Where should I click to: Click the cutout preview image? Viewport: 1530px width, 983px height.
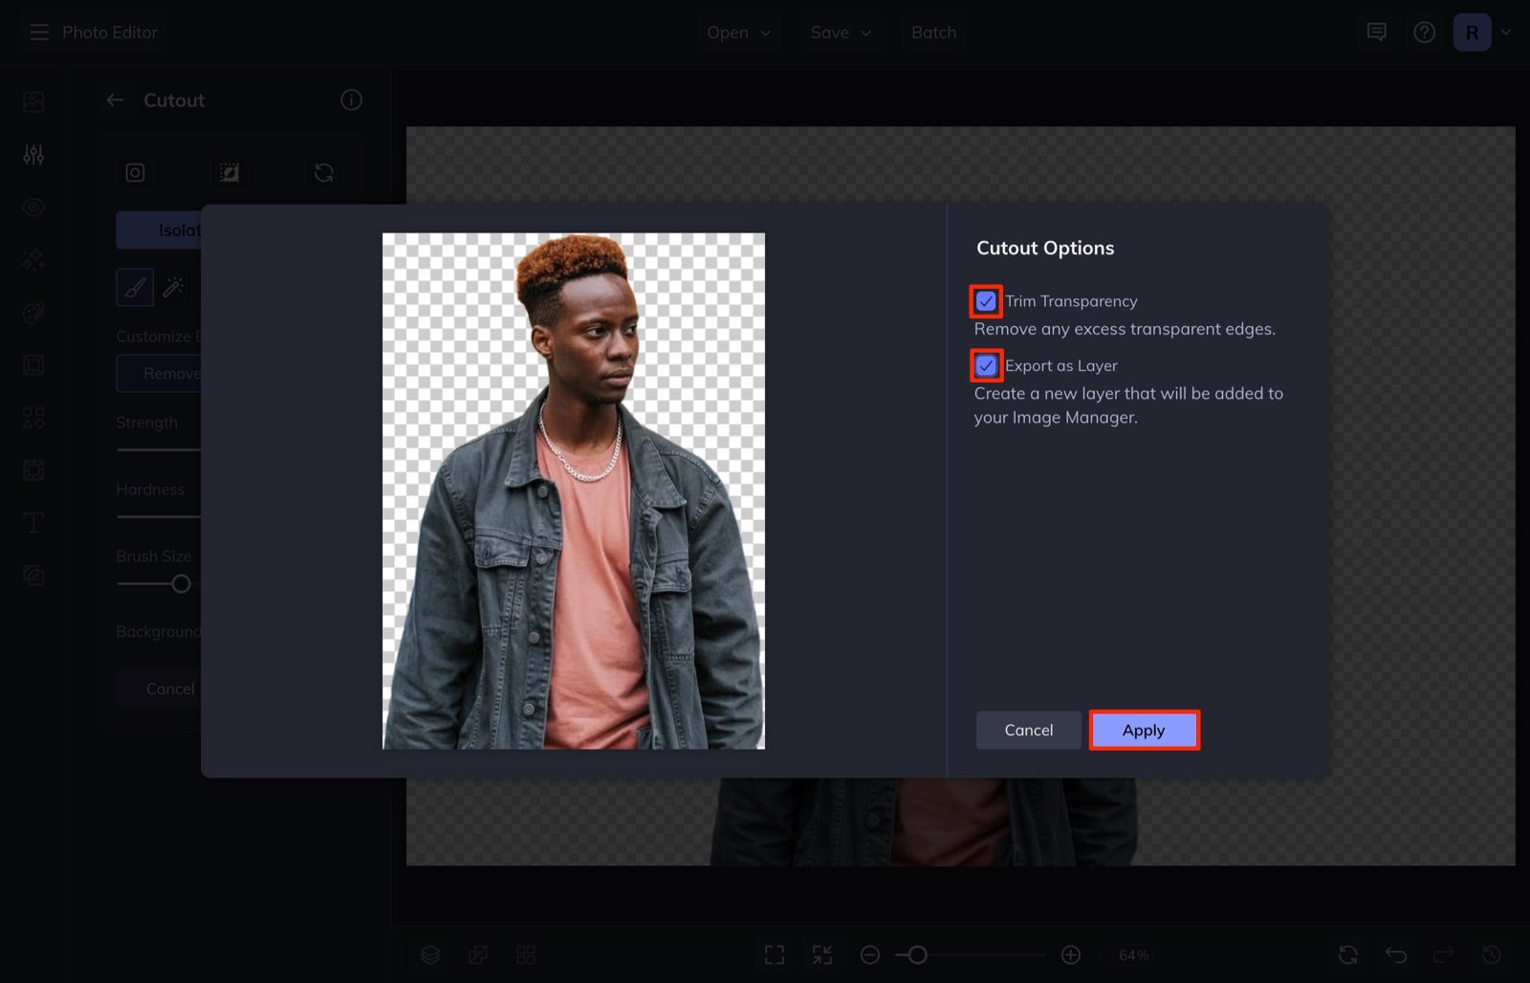tap(574, 491)
